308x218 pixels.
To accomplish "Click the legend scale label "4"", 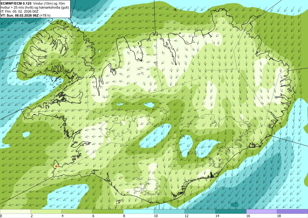I will pos(63,216).
